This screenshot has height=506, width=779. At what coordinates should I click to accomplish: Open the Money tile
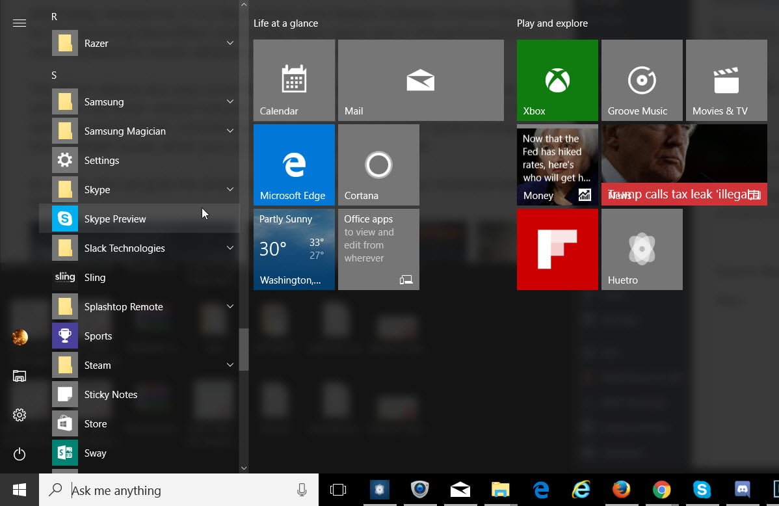pyautogui.click(x=557, y=165)
